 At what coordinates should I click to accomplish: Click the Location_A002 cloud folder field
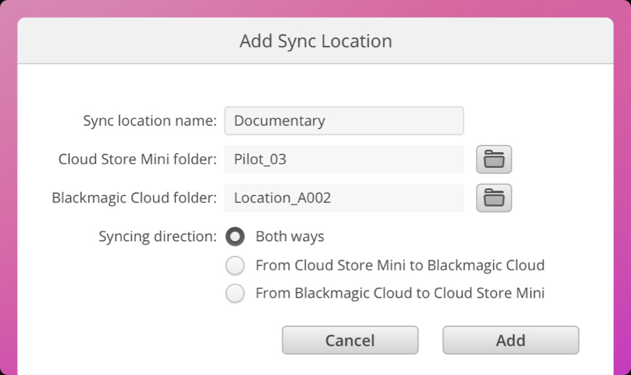[344, 198]
